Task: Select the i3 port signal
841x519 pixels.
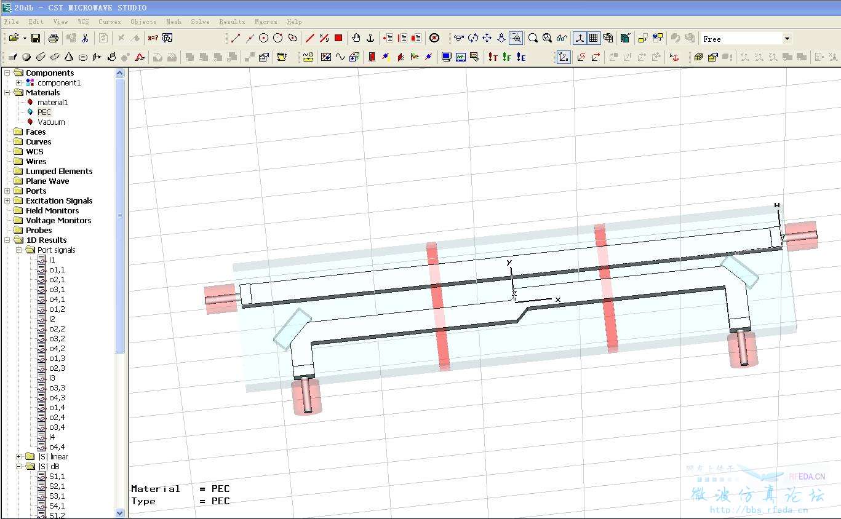Action: pyautogui.click(x=52, y=378)
